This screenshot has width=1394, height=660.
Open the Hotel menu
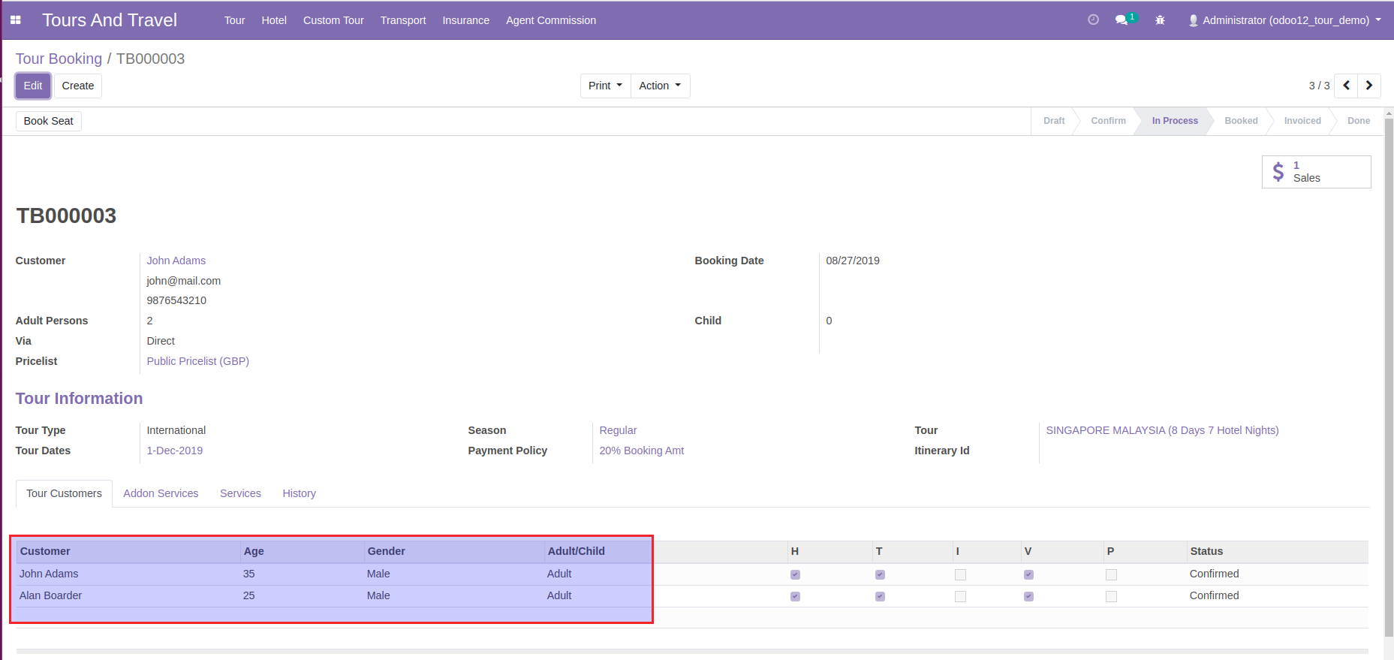click(x=274, y=20)
